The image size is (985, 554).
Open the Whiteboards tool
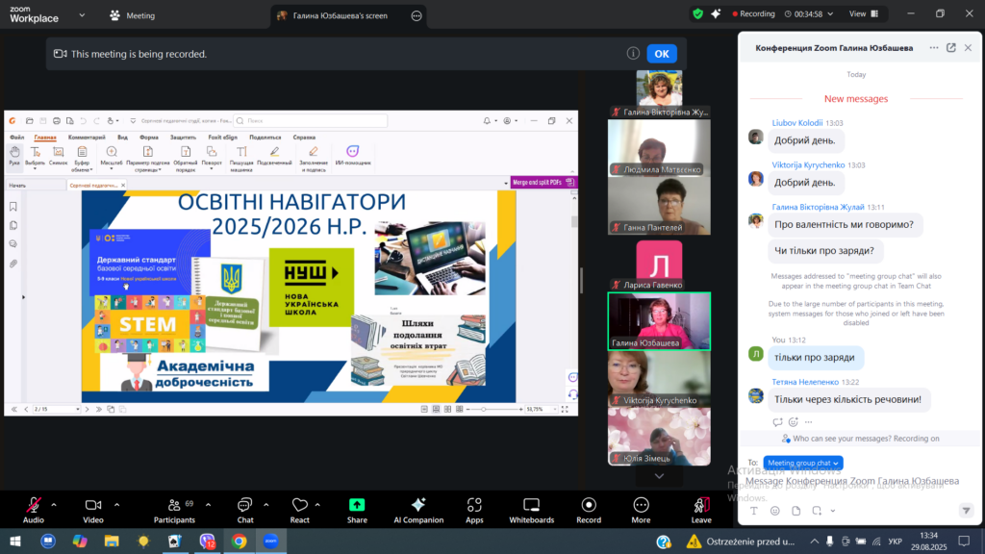pyautogui.click(x=531, y=510)
